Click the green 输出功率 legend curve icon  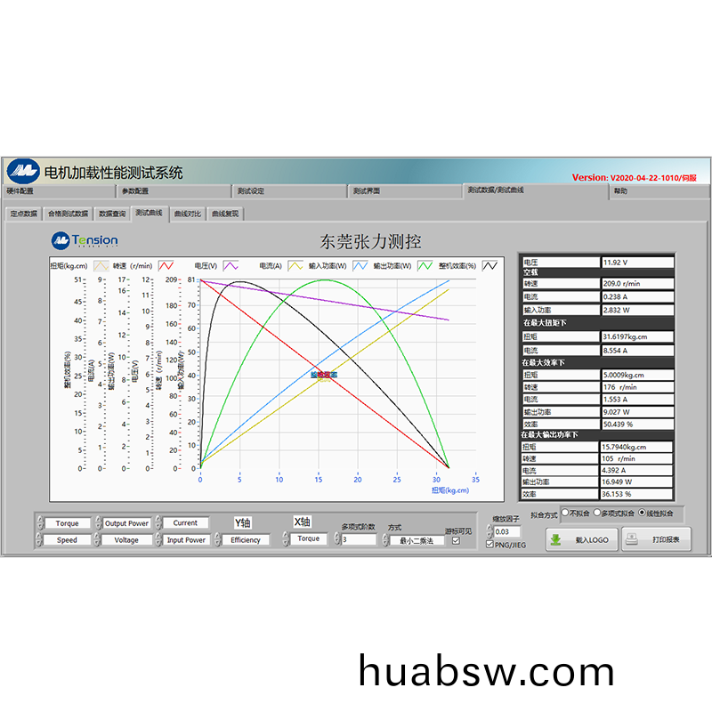coord(425,265)
